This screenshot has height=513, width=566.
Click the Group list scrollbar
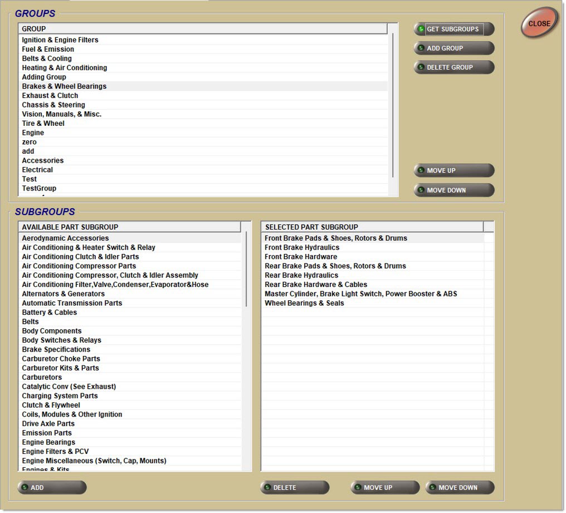tap(393, 106)
